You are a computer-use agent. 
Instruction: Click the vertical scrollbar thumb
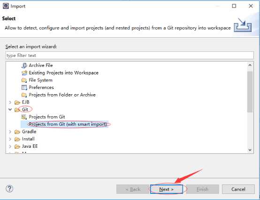tap(250, 92)
